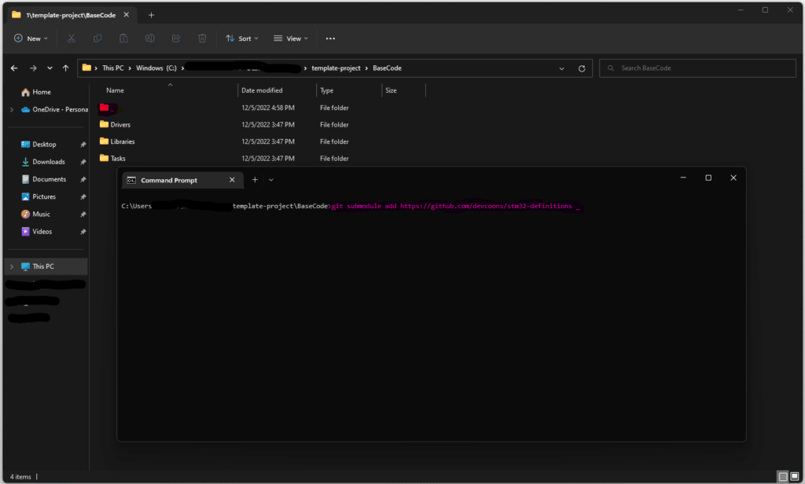Screen dimensions: 805x484
Task: Open Desktop in the navigation pane
Action: (x=39, y=145)
